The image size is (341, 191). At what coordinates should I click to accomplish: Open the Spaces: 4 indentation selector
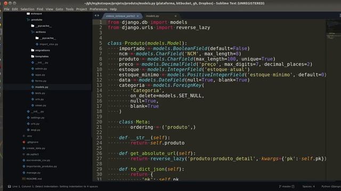pos(308,186)
